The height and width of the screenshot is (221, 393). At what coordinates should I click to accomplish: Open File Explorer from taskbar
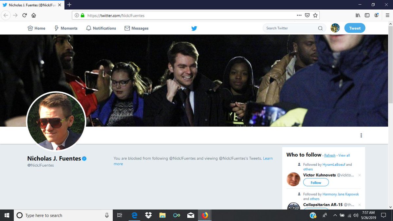(162, 215)
